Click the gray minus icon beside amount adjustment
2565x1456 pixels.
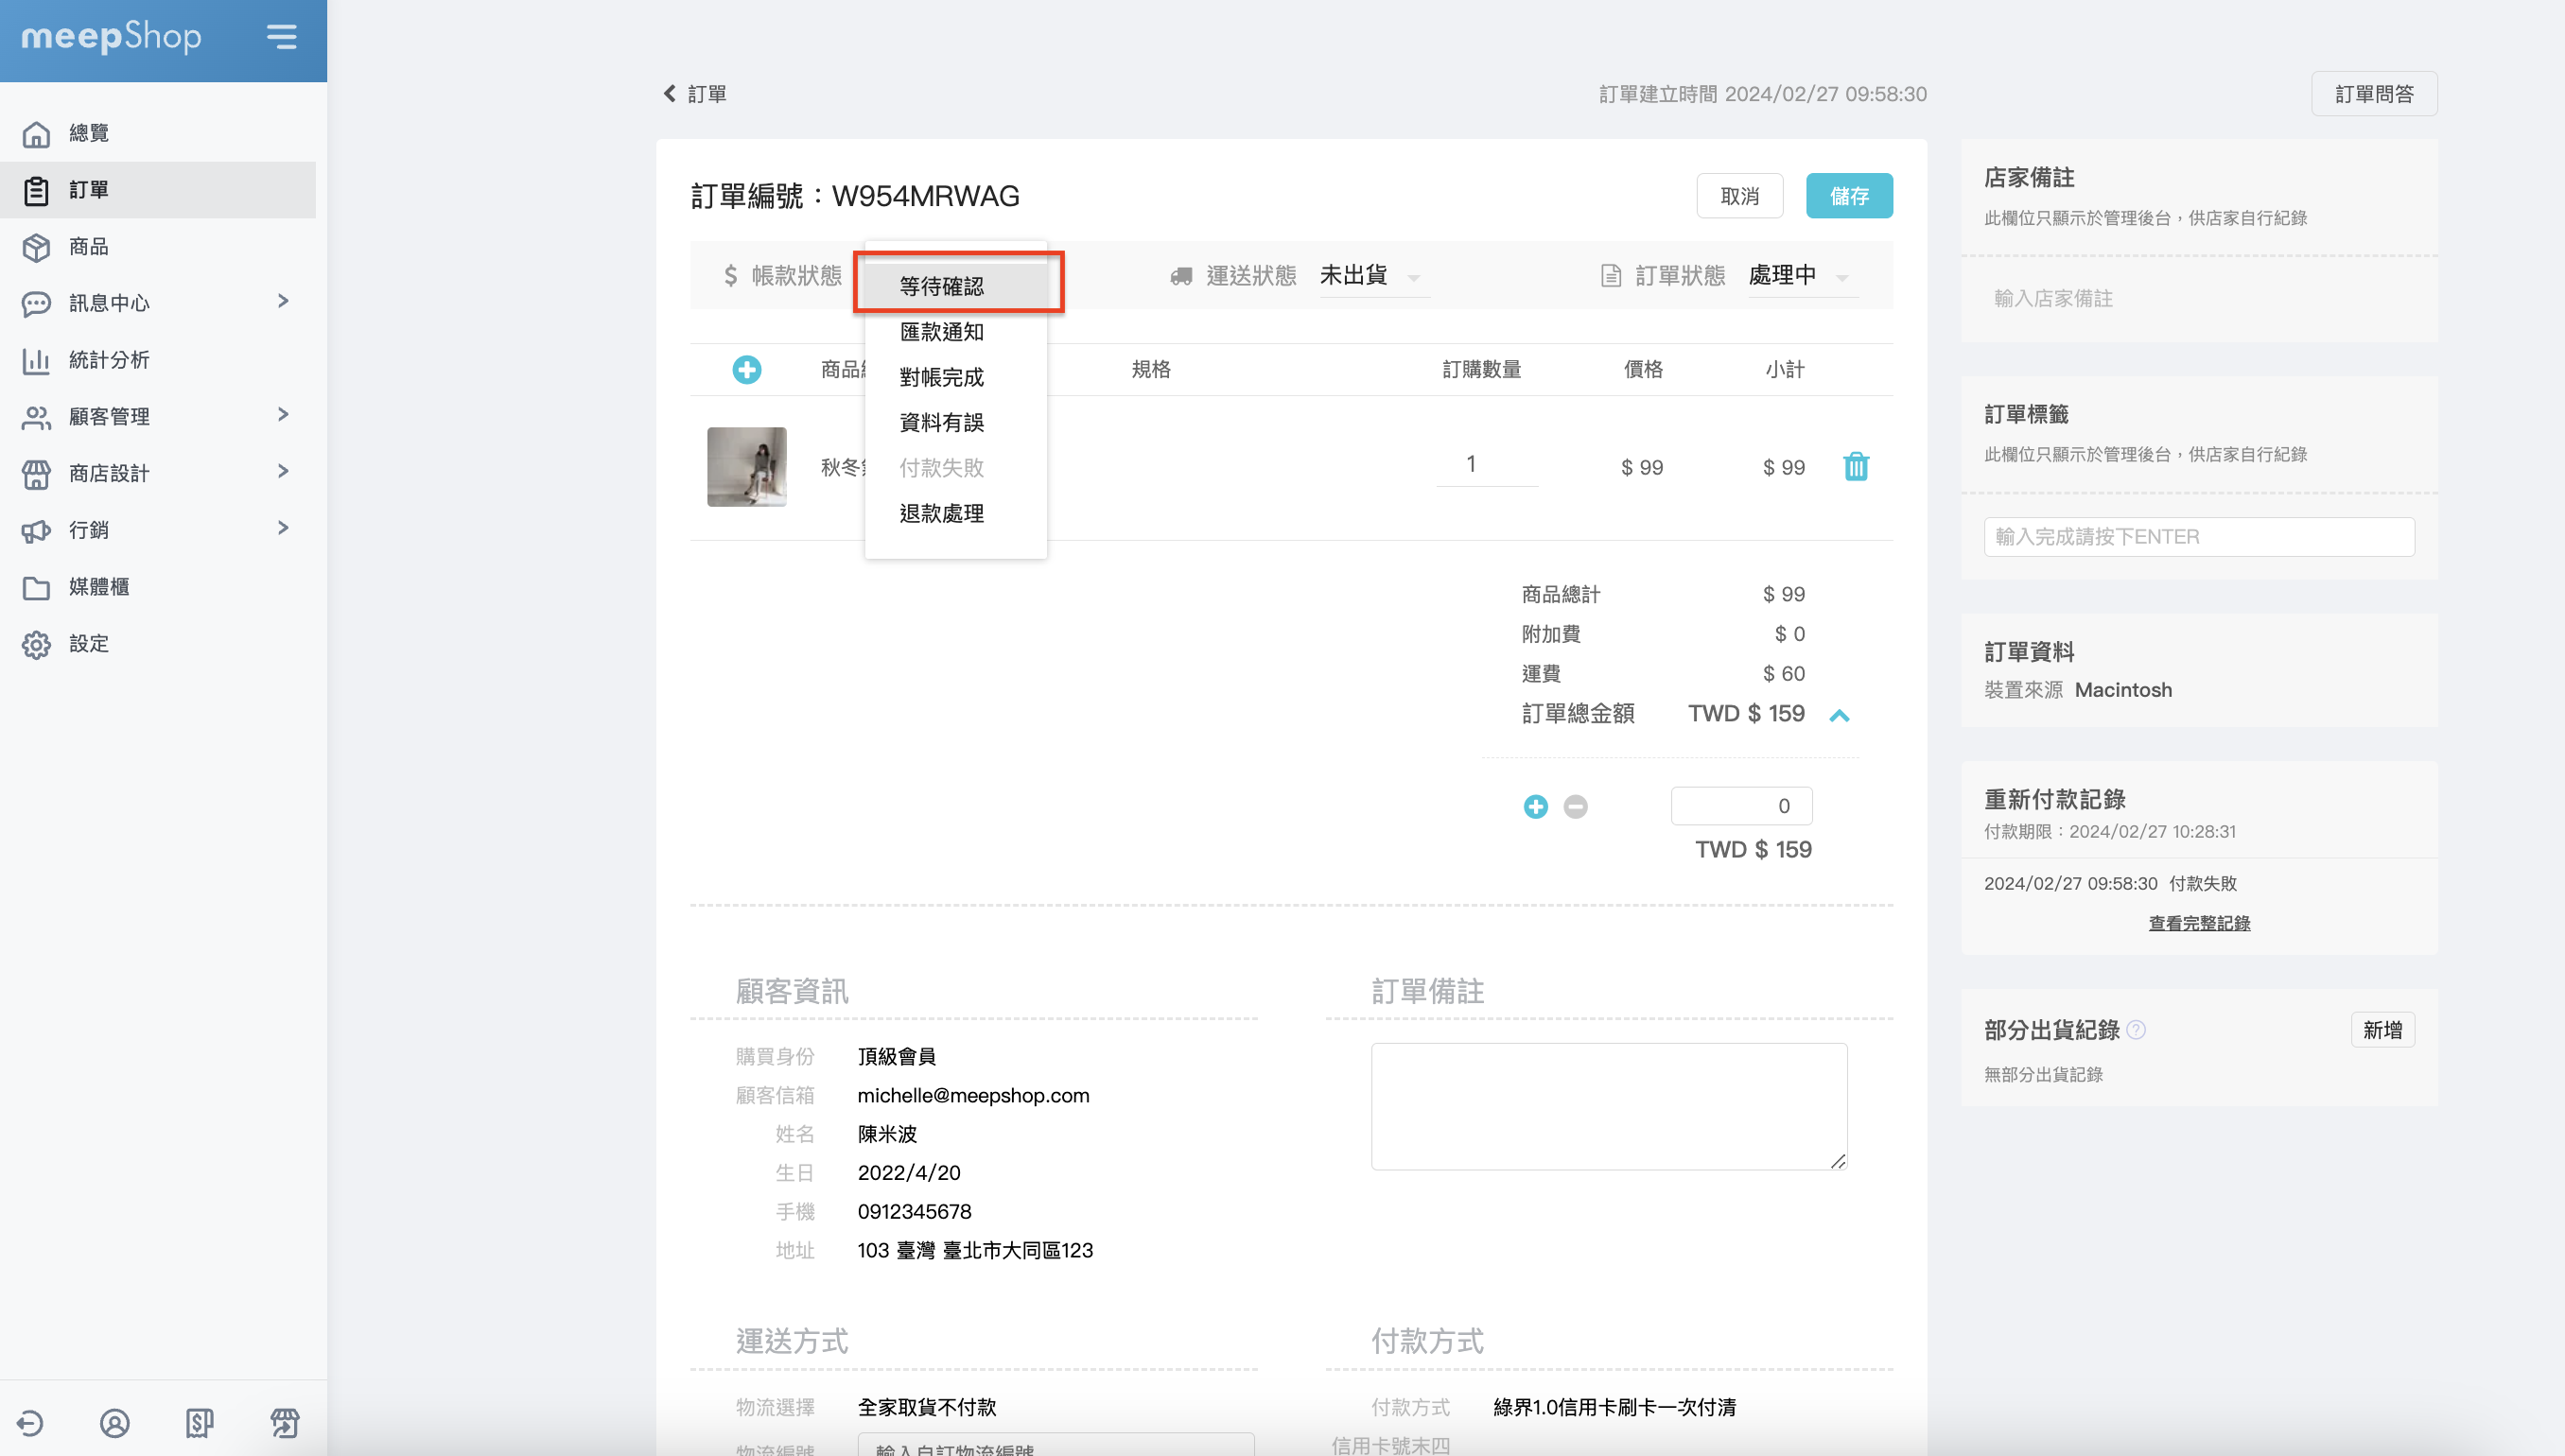pyautogui.click(x=1576, y=807)
